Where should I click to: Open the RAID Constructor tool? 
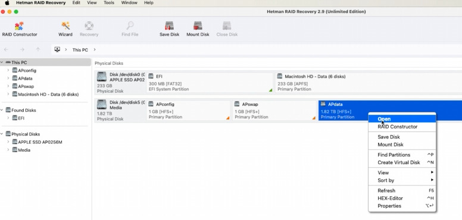pyautogui.click(x=20, y=29)
